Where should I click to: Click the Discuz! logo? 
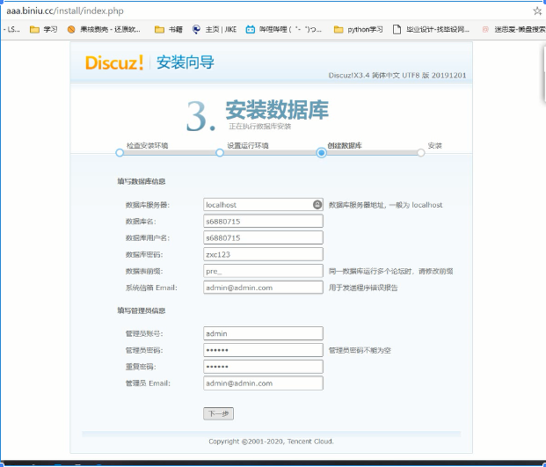pyautogui.click(x=114, y=62)
